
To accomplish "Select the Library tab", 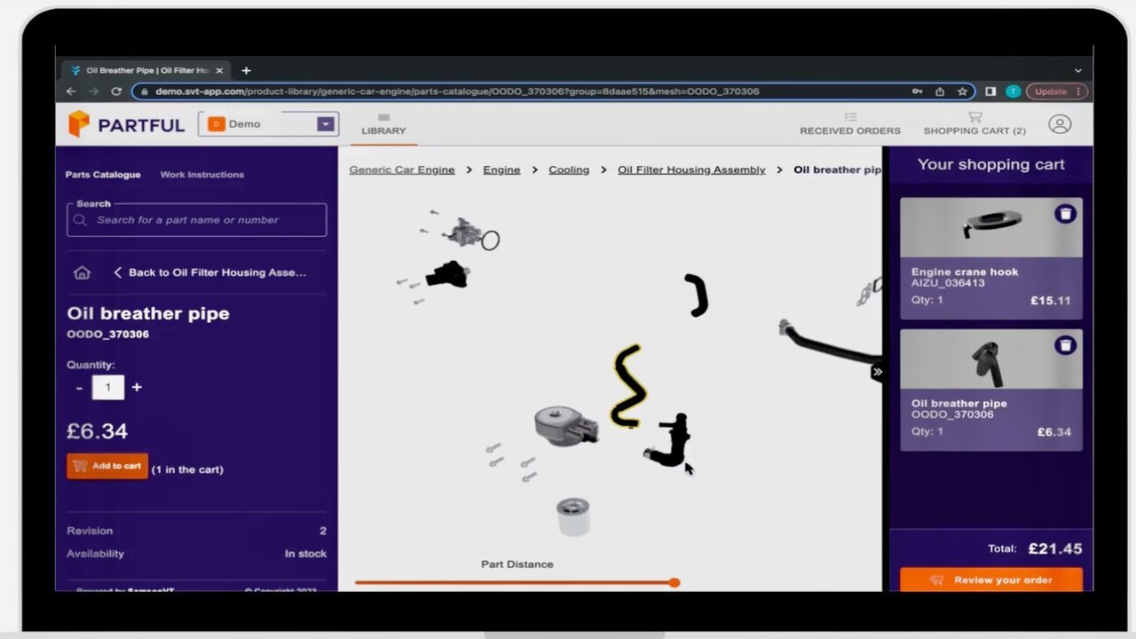I will pyautogui.click(x=383, y=124).
